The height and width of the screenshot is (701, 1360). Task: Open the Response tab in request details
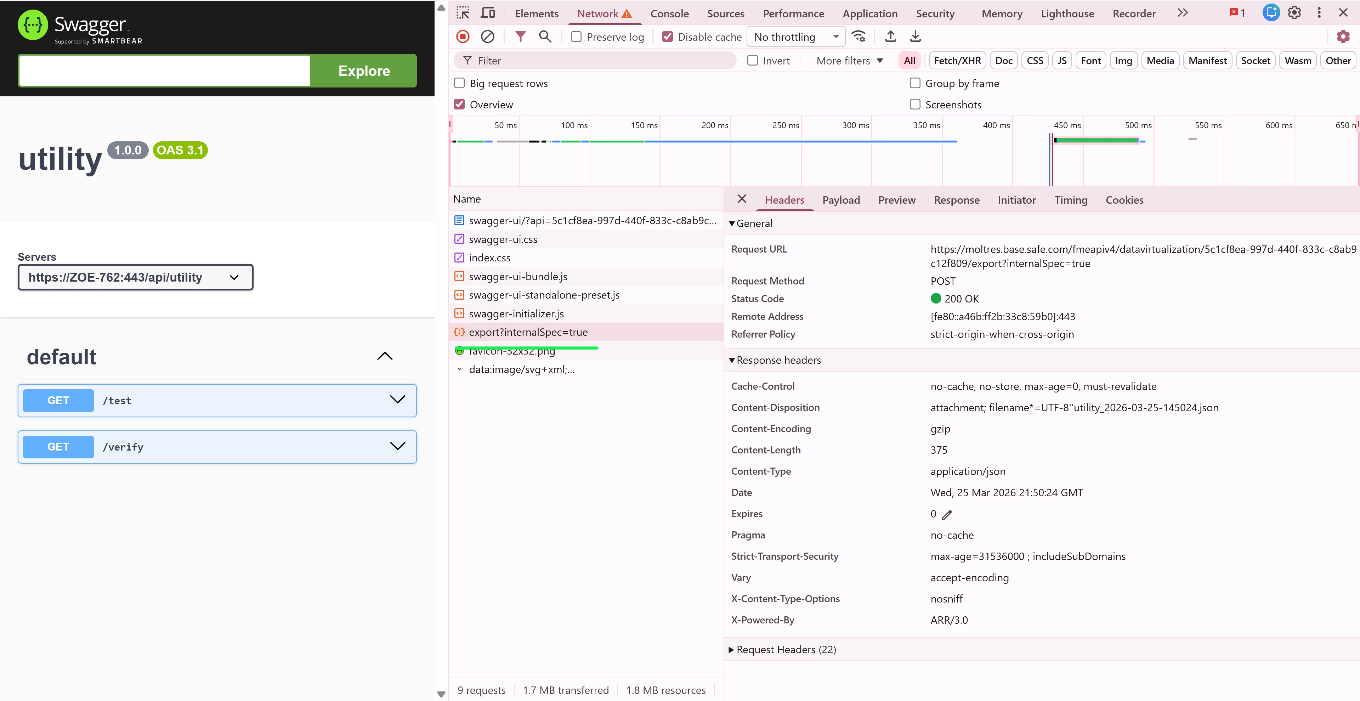[956, 200]
